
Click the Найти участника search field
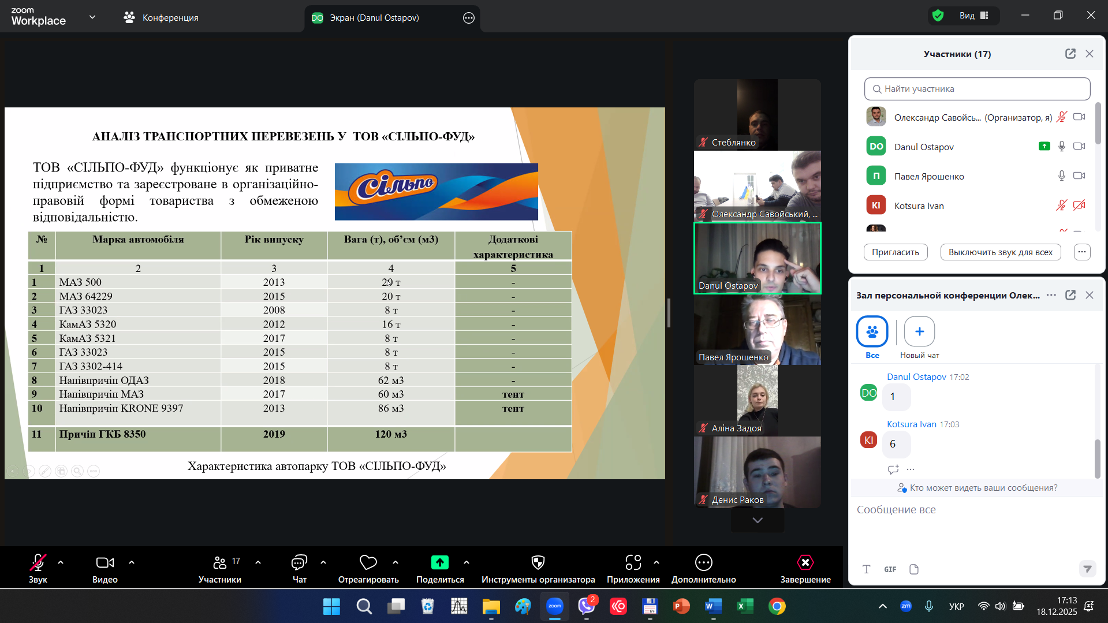tap(977, 89)
